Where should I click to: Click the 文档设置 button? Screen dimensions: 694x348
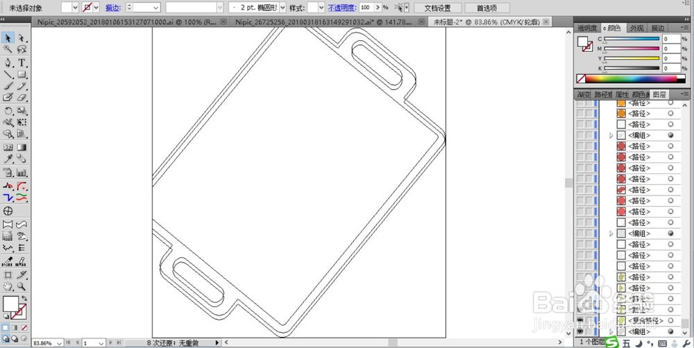coord(437,8)
